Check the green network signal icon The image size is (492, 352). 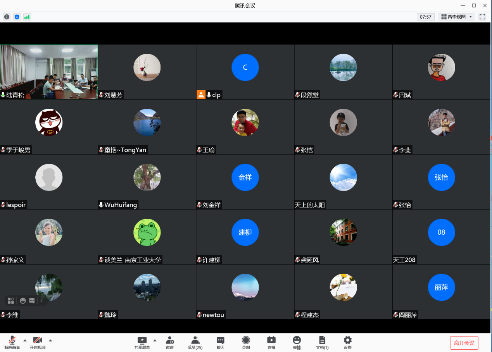[27, 17]
